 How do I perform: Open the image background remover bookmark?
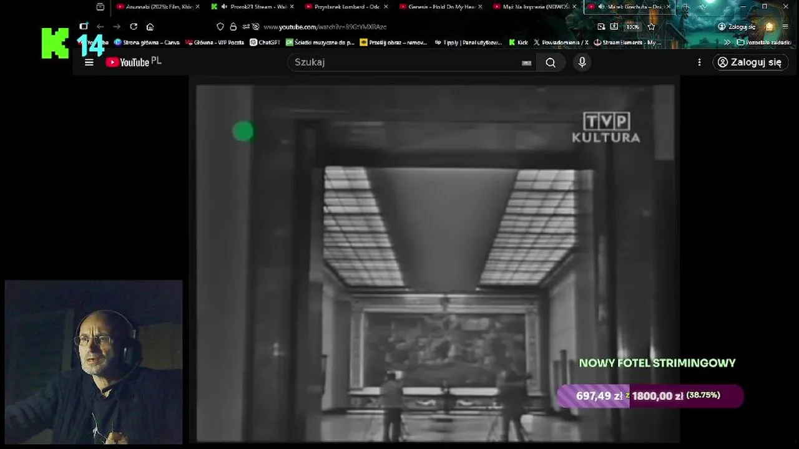click(393, 42)
